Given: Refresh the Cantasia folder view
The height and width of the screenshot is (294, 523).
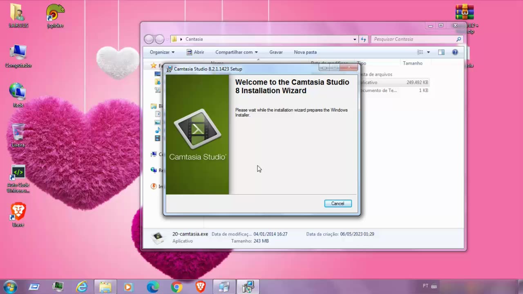Looking at the screenshot, I should (x=363, y=39).
